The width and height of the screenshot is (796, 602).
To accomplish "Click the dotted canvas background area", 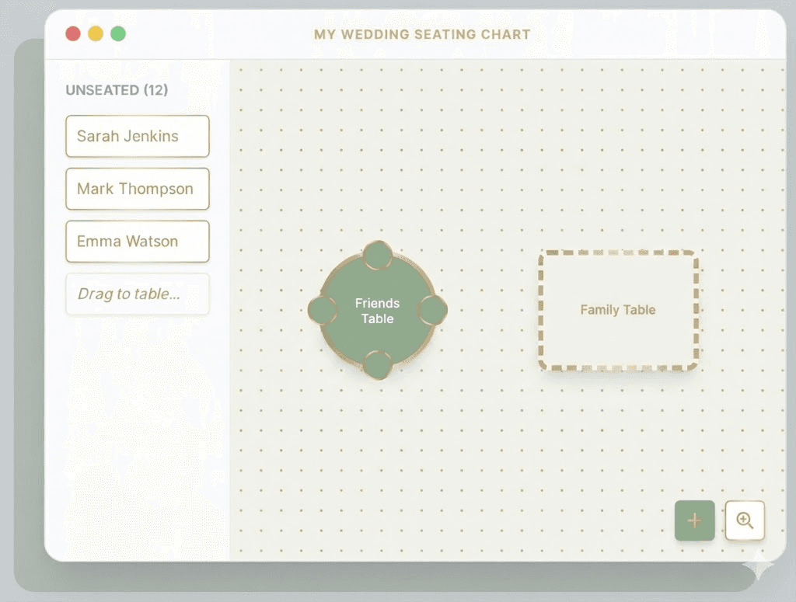I will (505, 443).
